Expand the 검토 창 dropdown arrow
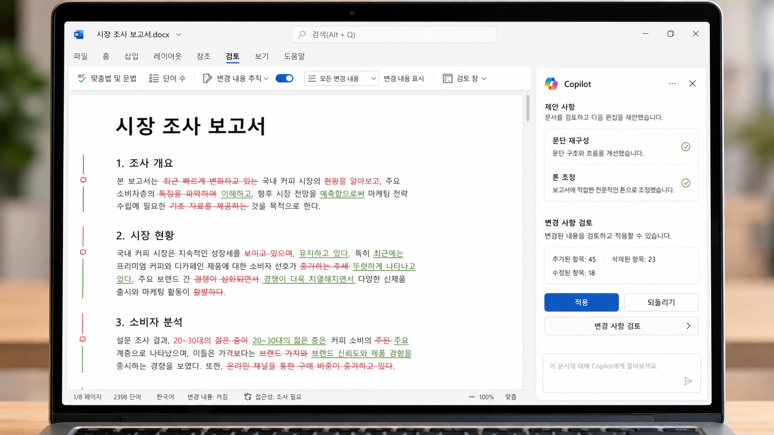 click(484, 78)
